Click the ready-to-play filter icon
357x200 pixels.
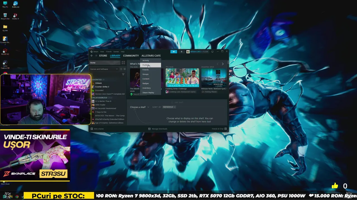tap(124, 69)
